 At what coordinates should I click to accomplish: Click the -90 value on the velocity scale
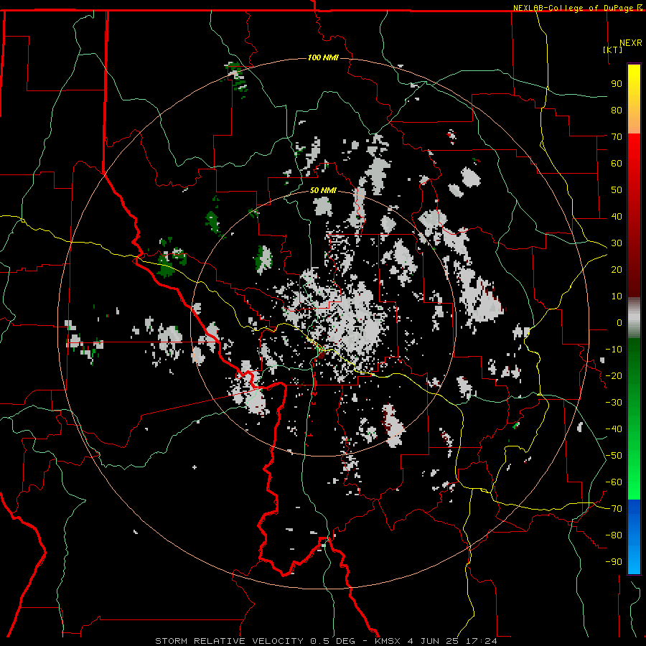point(614,562)
